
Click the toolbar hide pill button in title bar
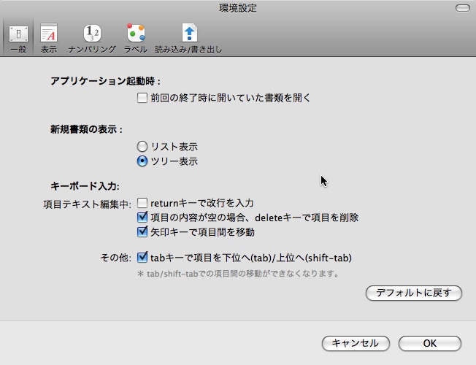coord(461,8)
